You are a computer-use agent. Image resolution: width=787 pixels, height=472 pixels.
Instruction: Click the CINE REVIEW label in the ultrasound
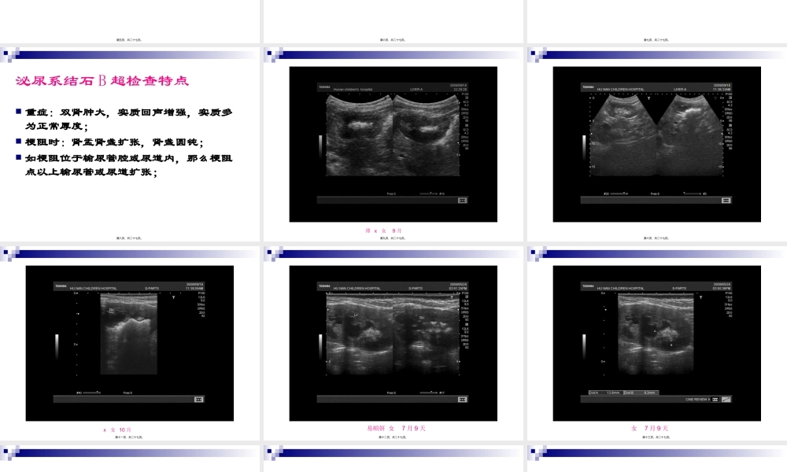point(697,400)
